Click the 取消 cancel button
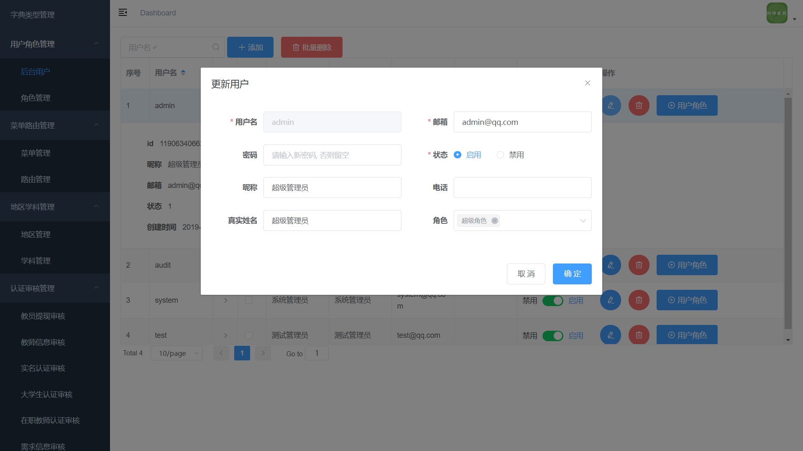 click(x=526, y=274)
